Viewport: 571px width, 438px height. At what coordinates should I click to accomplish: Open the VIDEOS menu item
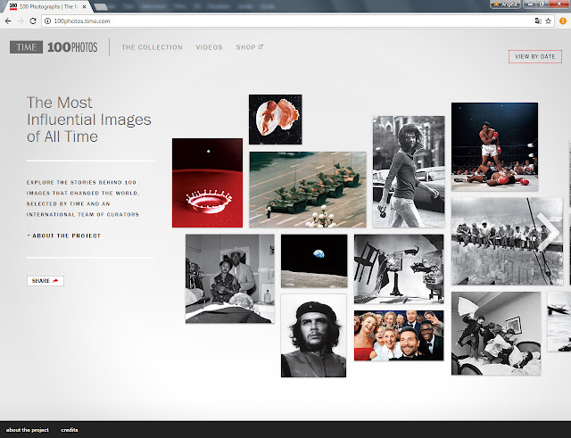(x=209, y=47)
